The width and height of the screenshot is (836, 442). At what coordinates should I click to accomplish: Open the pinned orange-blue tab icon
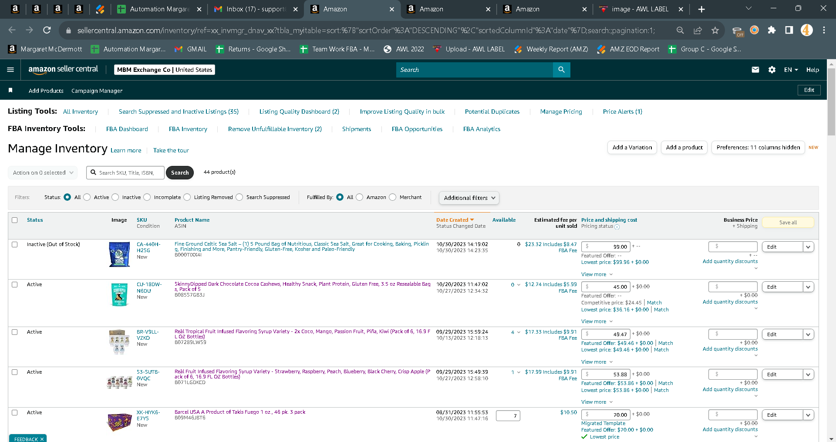(100, 9)
